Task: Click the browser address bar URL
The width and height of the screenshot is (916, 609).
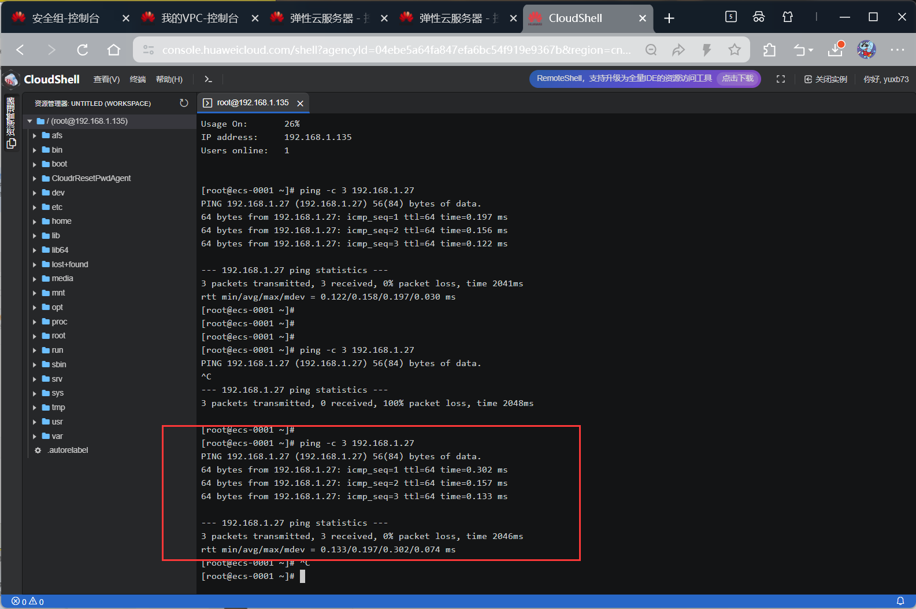Action: coord(396,50)
